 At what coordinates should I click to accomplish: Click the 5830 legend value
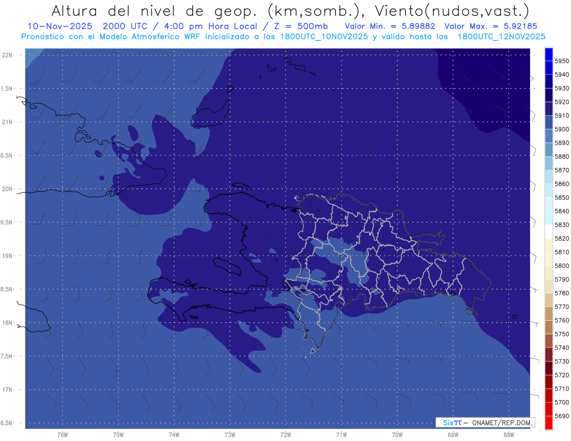tap(561, 225)
